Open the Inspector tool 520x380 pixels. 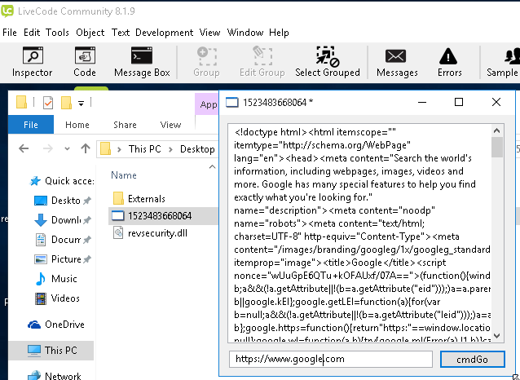coord(33,63)
